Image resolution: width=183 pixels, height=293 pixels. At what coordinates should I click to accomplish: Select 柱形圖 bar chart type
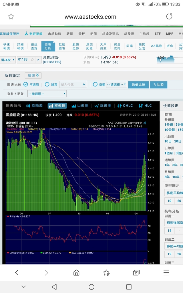pyautogui.click(x=57, y=106)
